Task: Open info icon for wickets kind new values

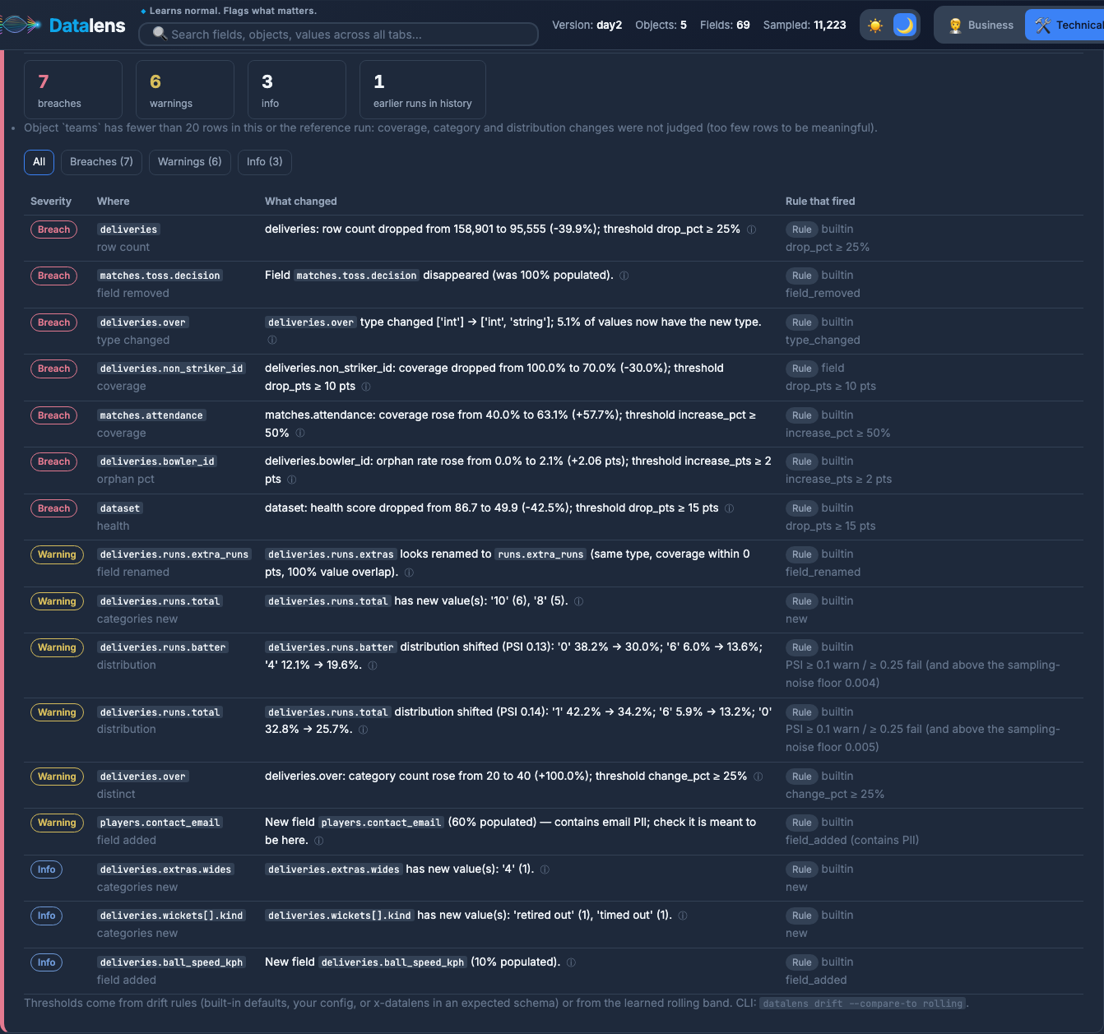Action: pos(683,916)
